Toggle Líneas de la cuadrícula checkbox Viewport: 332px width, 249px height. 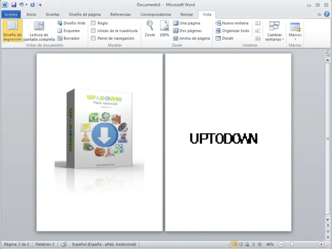[x=93, y=31]
